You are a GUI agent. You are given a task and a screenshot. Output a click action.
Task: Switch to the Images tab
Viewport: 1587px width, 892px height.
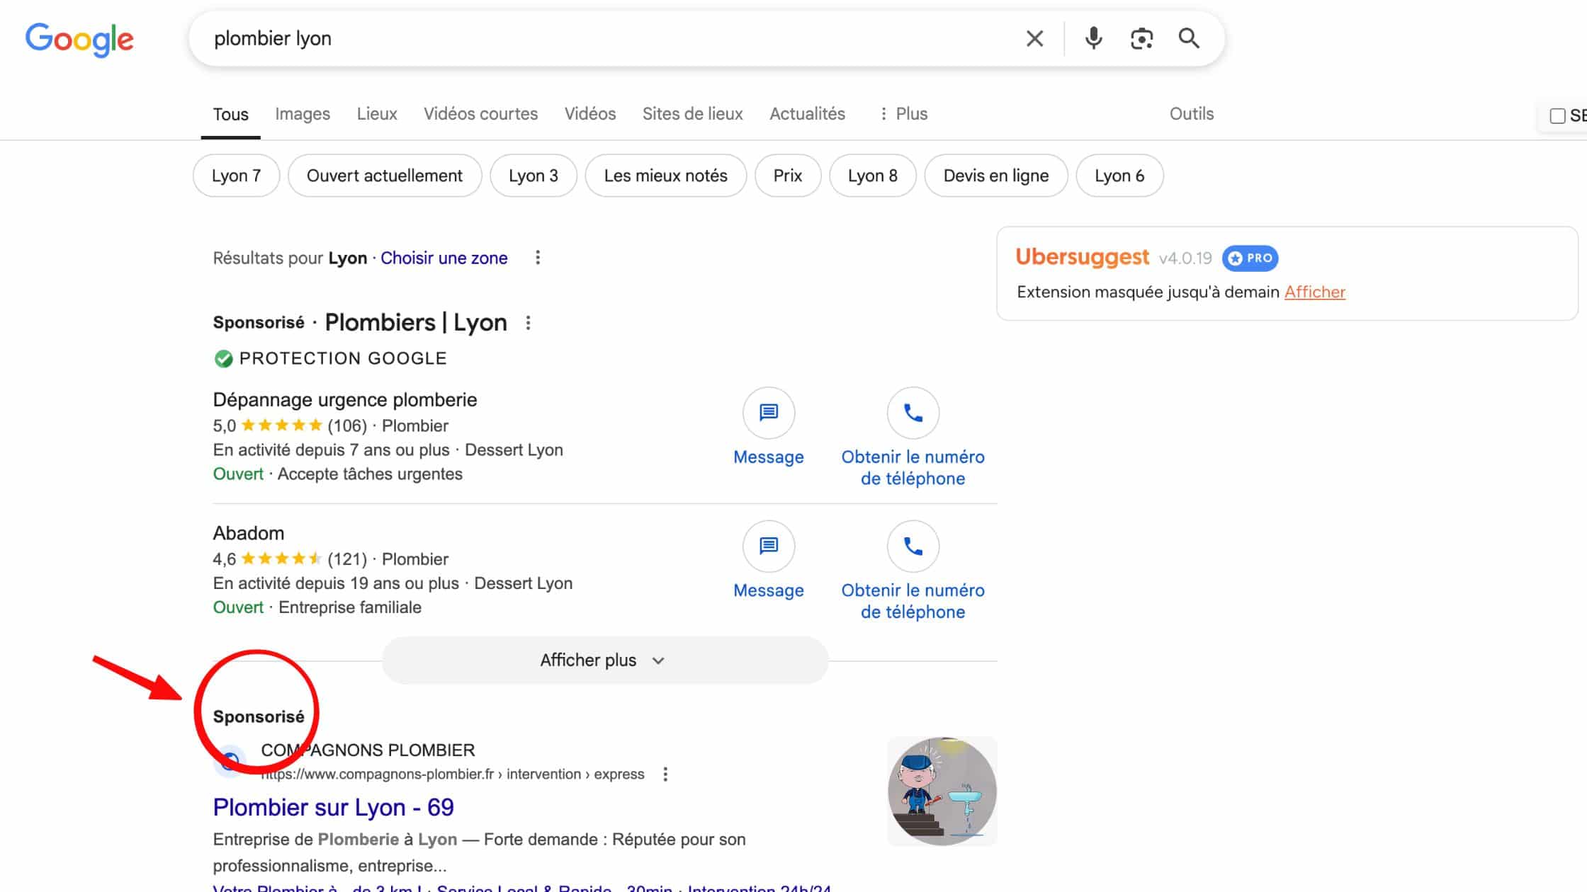coord(303,114)
